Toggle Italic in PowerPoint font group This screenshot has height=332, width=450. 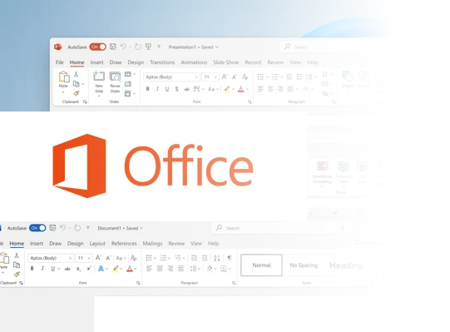click(x=157, y=89)
